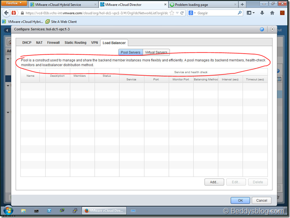Confirm with the OK button

pos(240,200)
